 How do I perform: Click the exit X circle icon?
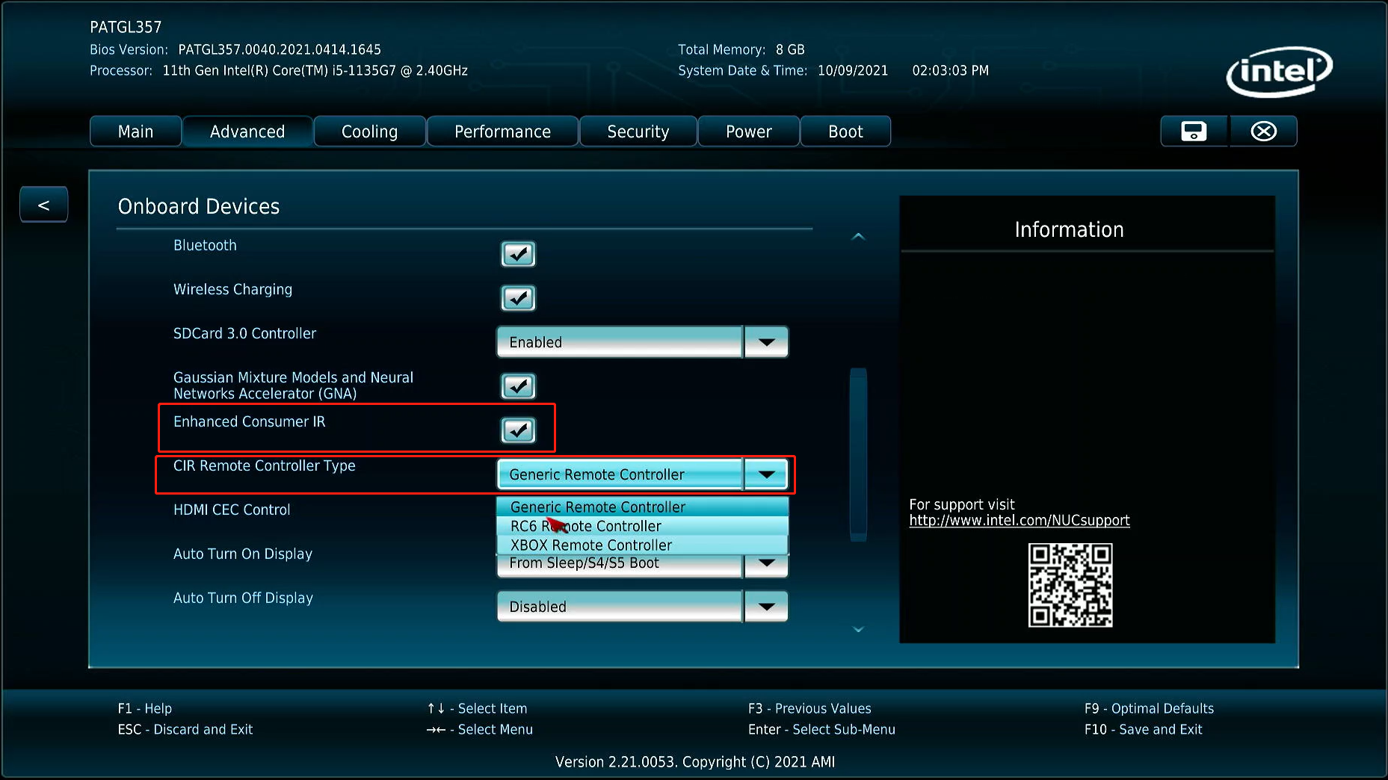[x=1263, y=131]
